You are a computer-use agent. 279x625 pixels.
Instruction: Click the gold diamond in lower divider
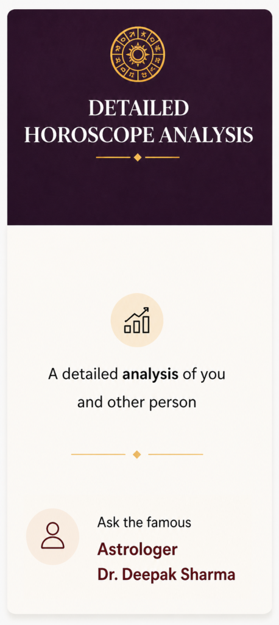[137, 454]
